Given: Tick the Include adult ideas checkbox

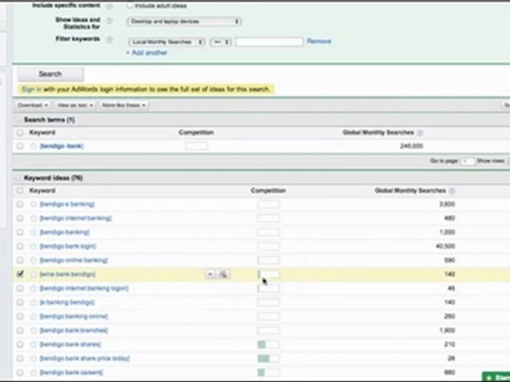Looking at the screenshot, I should pos(130,5).
